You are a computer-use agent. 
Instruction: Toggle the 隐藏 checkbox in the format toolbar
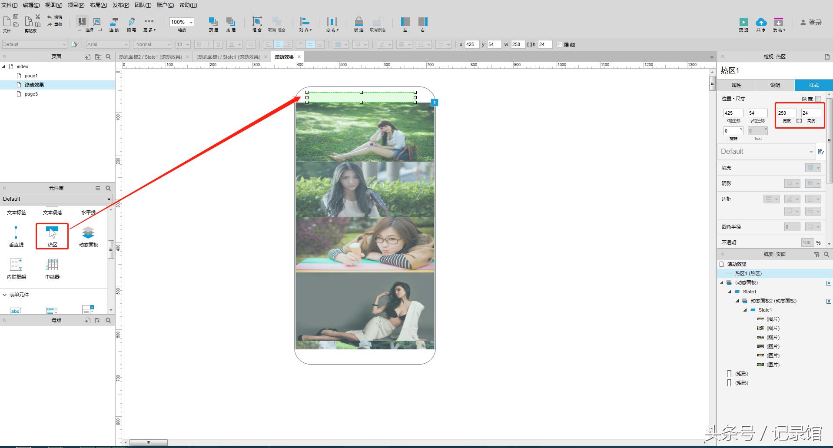pyautogui.click(x=560, y=45)
